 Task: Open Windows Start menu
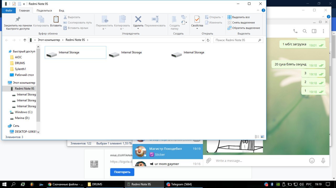click(x=4, y=184)
